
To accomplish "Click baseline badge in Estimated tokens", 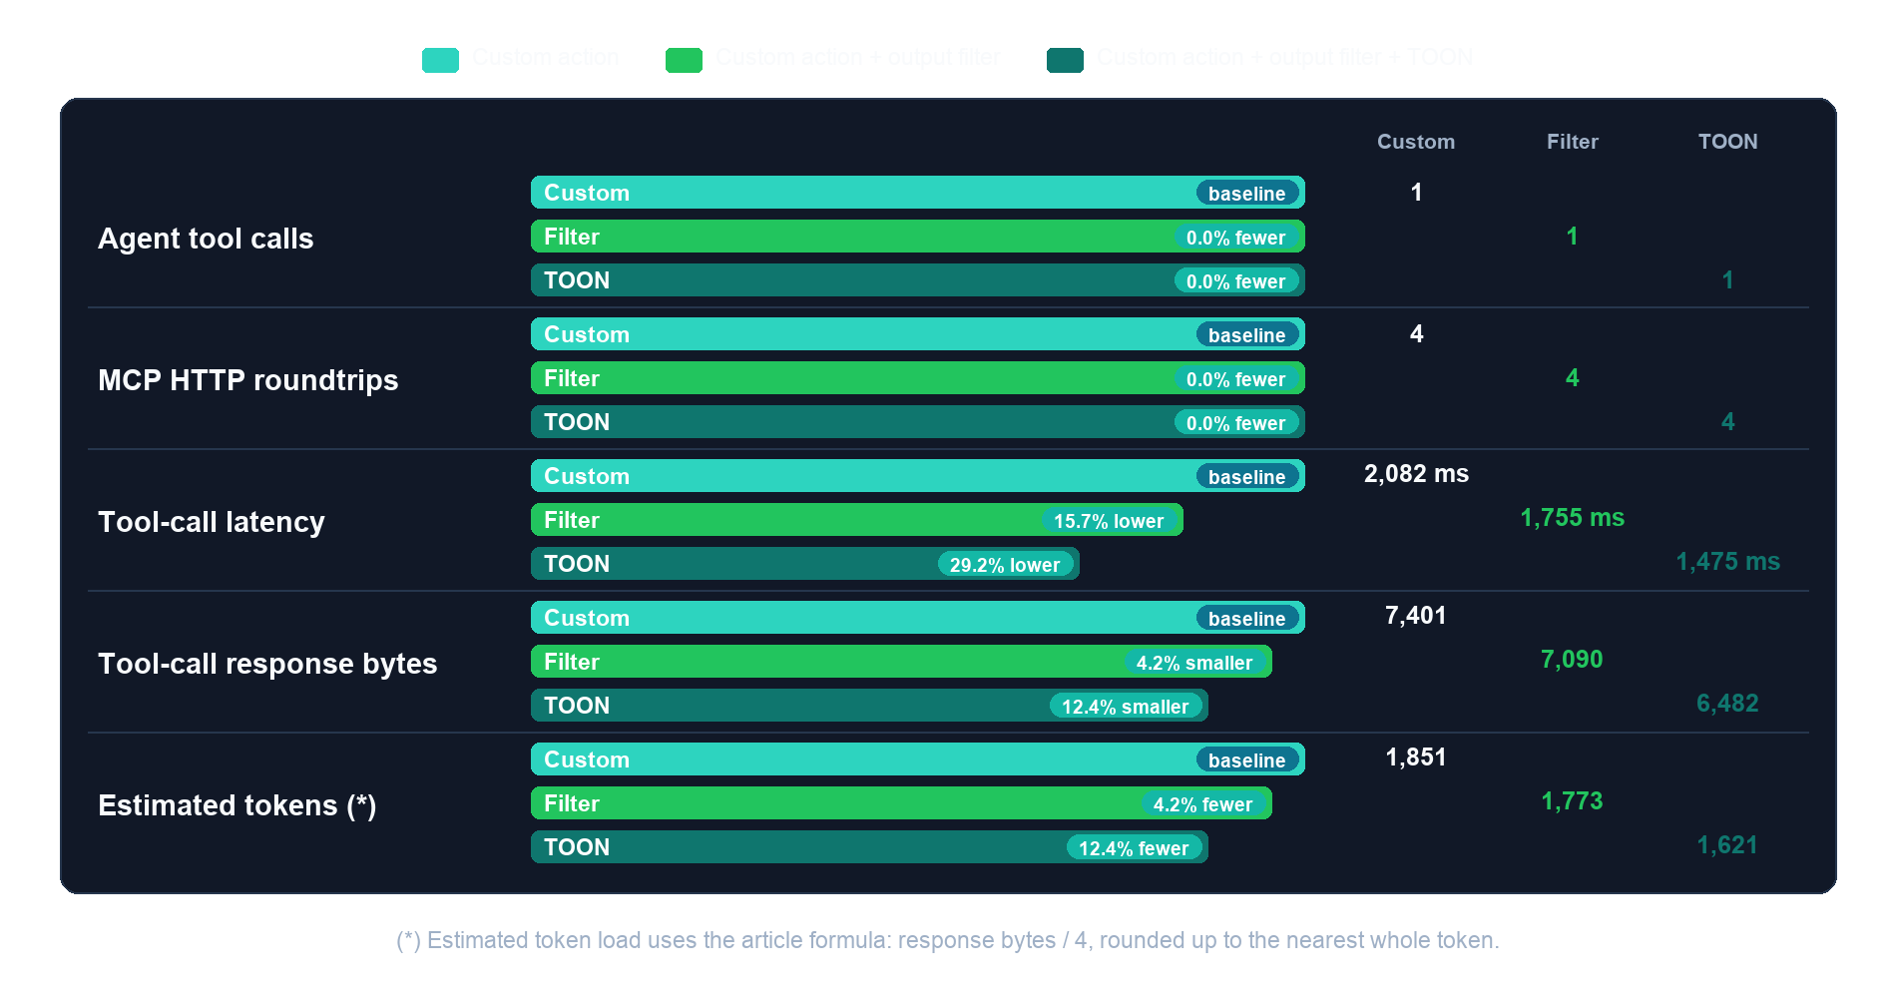I will (x=1247, y=760).
